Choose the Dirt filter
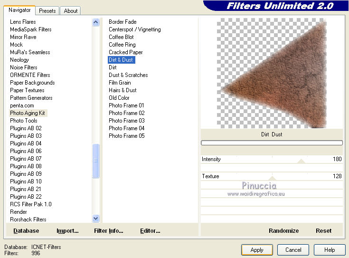Image resolution: width=349 pixels, height=258 pixels. [x=113, y=67]
